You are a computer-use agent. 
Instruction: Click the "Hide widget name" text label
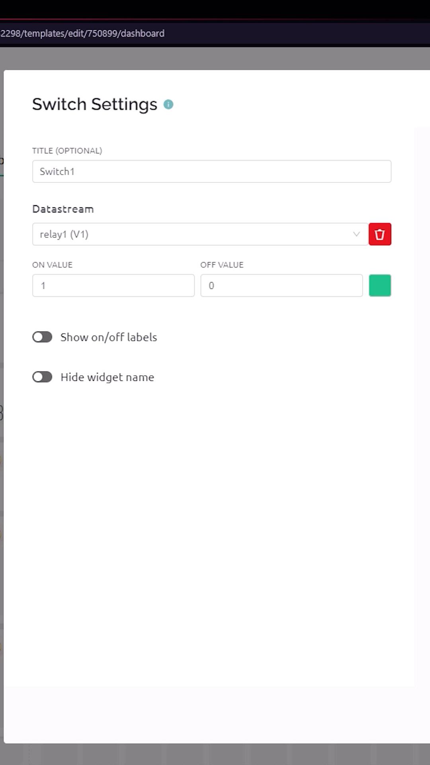107,377
